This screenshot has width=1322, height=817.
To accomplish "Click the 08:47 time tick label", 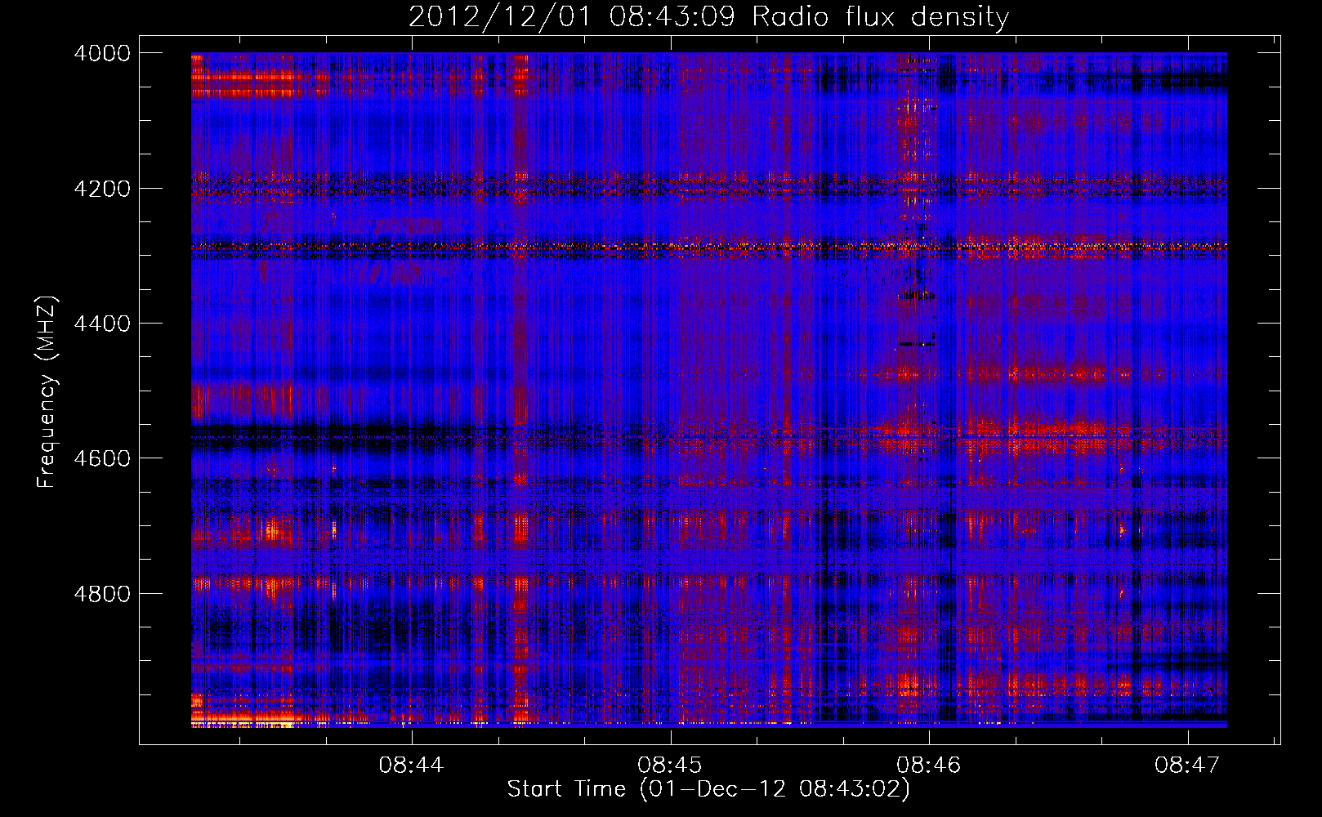I will [x=1187, y=765].
